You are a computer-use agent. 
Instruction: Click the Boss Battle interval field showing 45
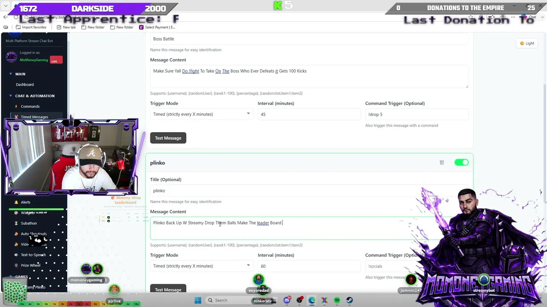tap(309, 114)
